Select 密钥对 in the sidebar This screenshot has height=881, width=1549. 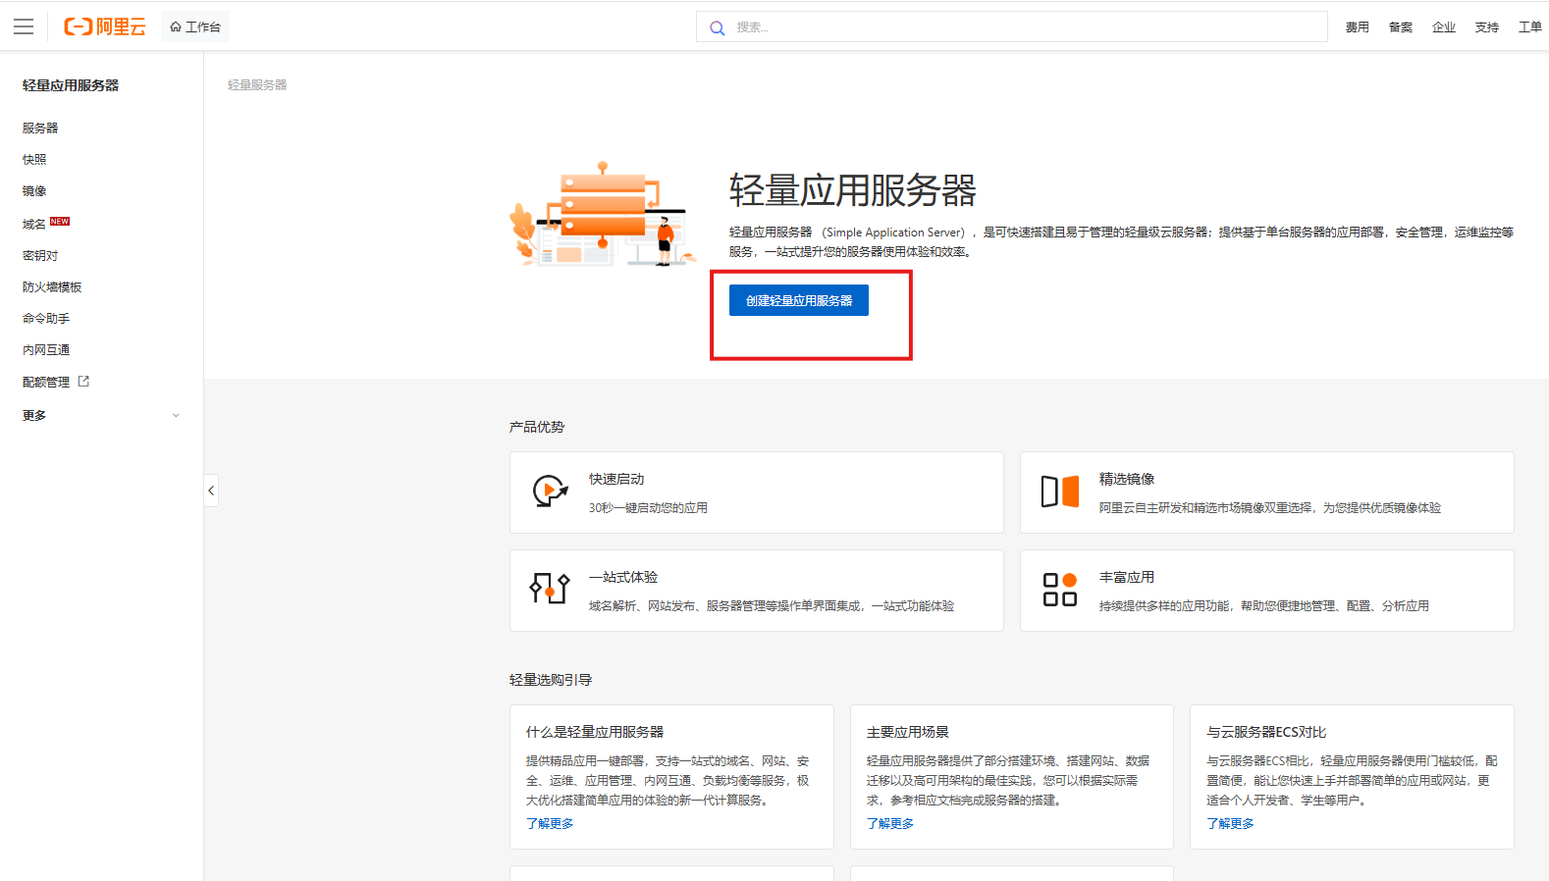[x=40, y=255]
